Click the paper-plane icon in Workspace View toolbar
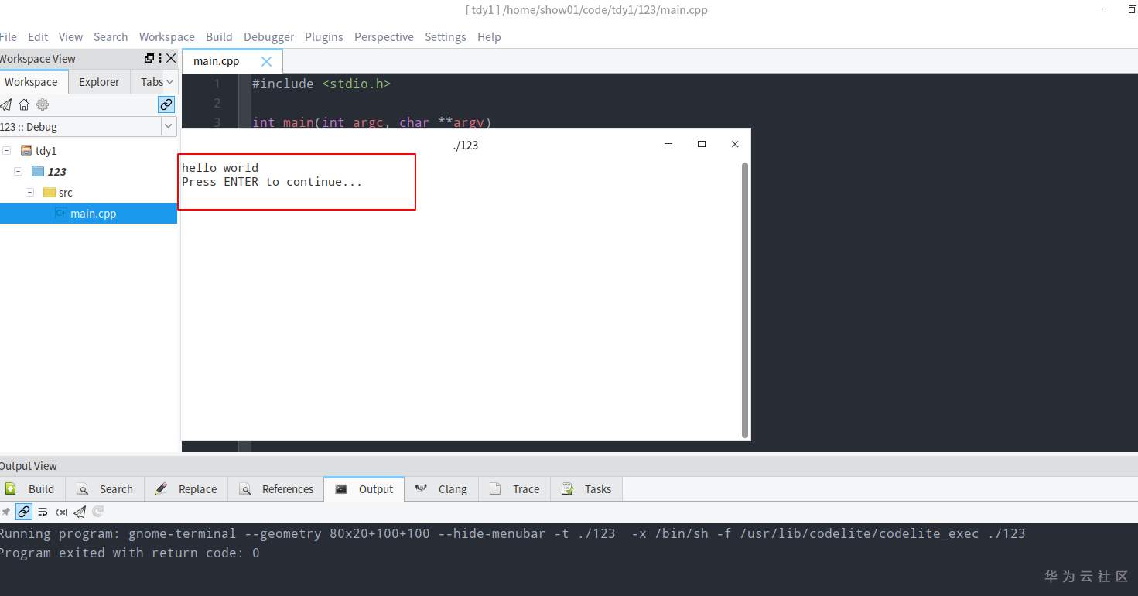 click(5, 104)
